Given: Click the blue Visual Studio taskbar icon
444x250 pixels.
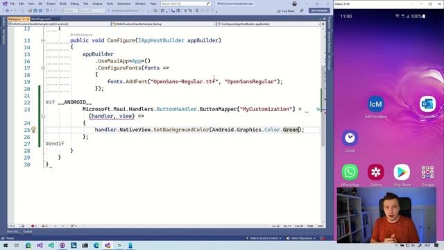Looking at the screenshot, I should [x=40, y=245].
